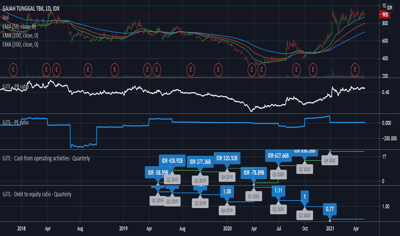Image resolution: width=400 pixels, height=236 pixels.
Task: Click the Q4 2020 quarter tag
Action: click(x=330, y=160)
